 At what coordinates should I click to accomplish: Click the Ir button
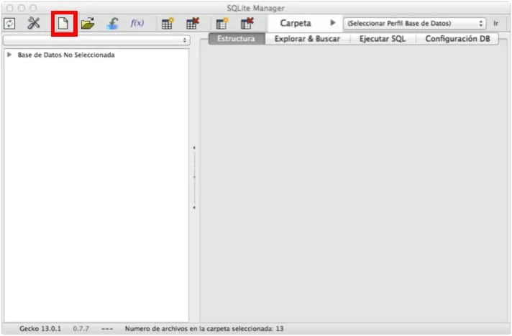pos(495,24)
